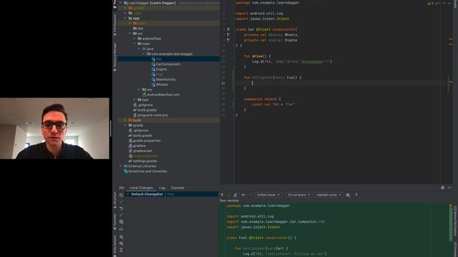Open Do not ignore whitespace dropdown

[x=298, y=195]
